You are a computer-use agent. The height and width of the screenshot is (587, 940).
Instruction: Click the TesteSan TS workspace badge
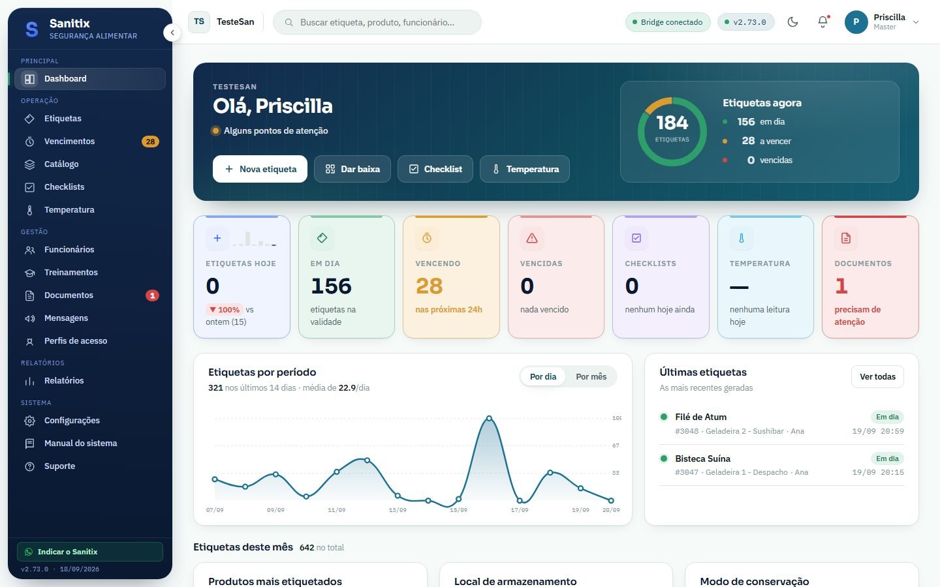tap(199, 22)
